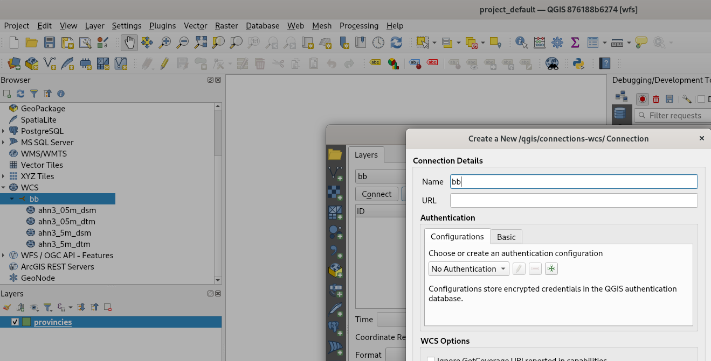This screenshot has height=361, width=711.
Task: Open Help Contents book icon
Action: pyautogui.click(x=605, y=63)
